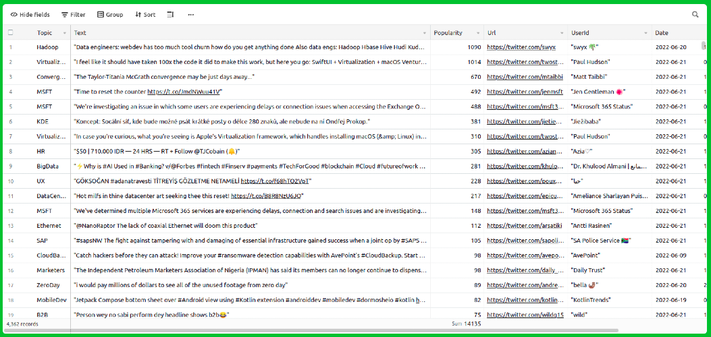Toggle the select-all rows checkbox

point(10,32)
